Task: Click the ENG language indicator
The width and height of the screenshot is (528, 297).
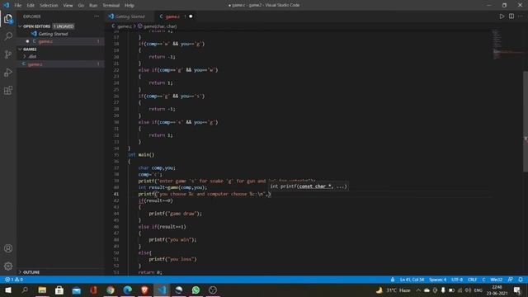Action: (478, 290)
